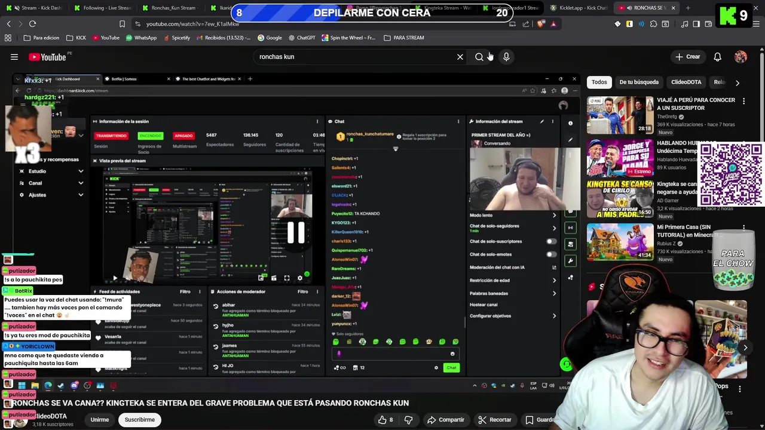Like the video with the thumbs up
765x430 pixels.
[385, 420]
